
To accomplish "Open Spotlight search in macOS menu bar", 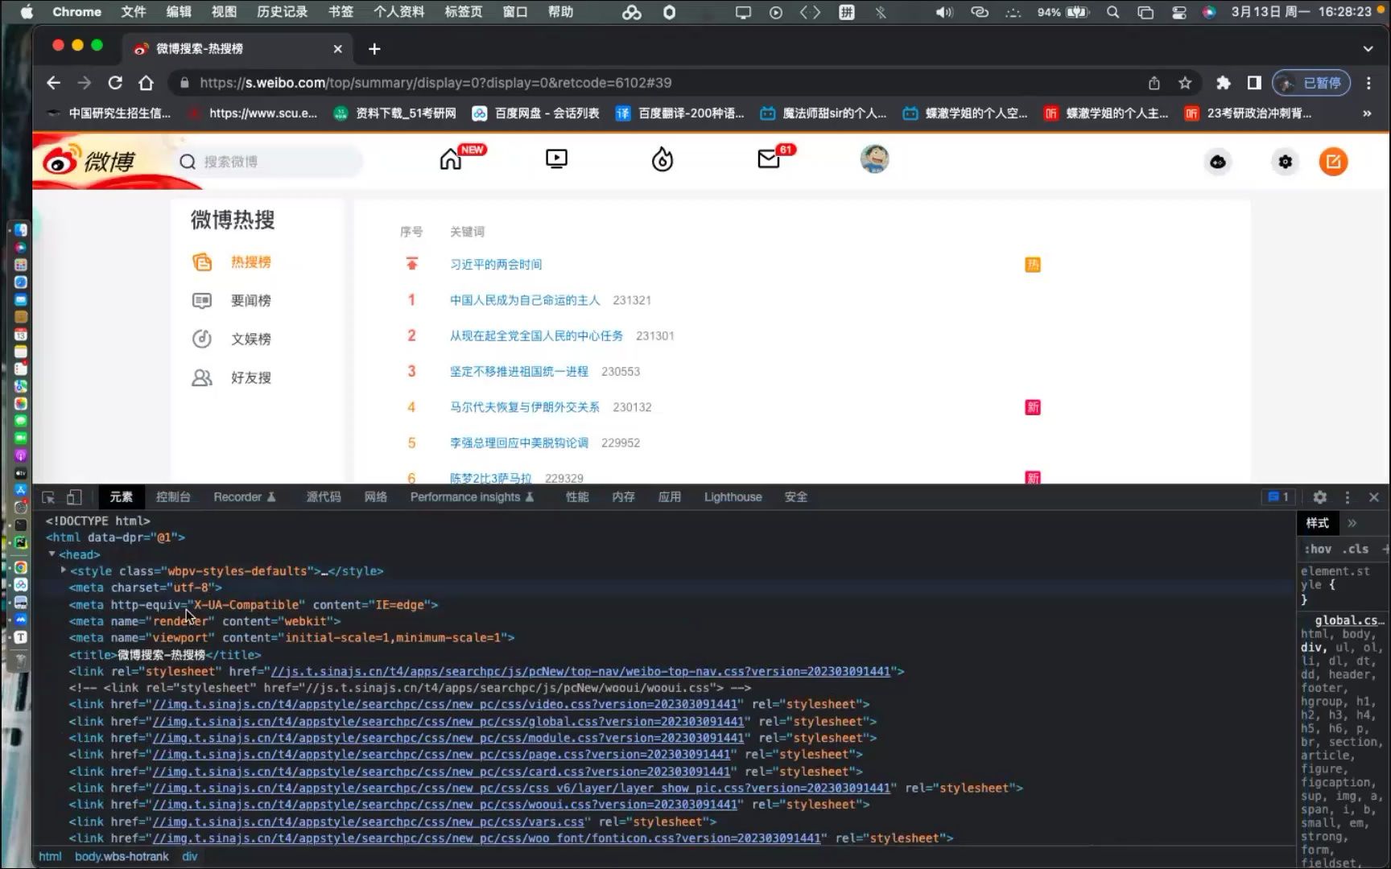I will coord(1112,12).
